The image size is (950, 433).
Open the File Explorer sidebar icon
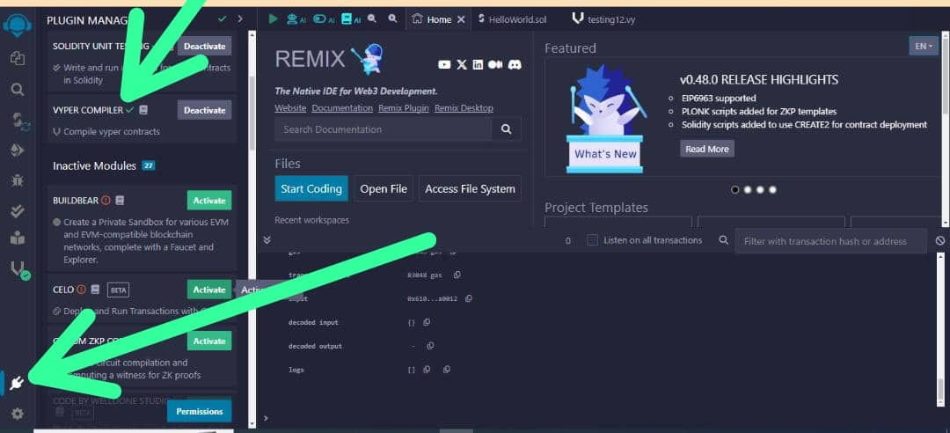pos(17,58)
